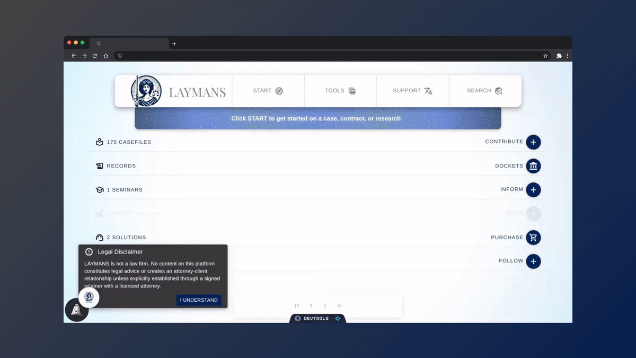Click the Follow plus icon
The image size is (636, 358).
[x=533, y=261]
